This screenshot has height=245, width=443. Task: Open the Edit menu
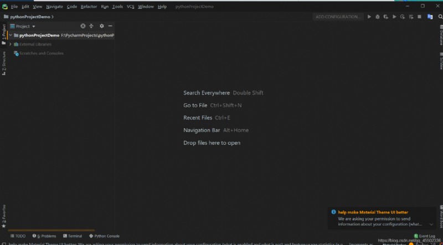point(25,7)
